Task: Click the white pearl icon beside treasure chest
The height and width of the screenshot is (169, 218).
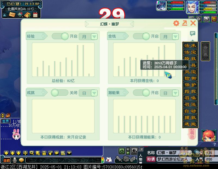Action: tap(207, 19)
